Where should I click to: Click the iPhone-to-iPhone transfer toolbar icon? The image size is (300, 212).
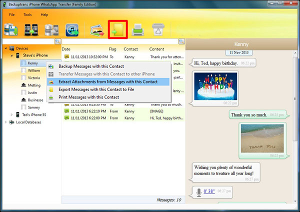click(30, 30)
